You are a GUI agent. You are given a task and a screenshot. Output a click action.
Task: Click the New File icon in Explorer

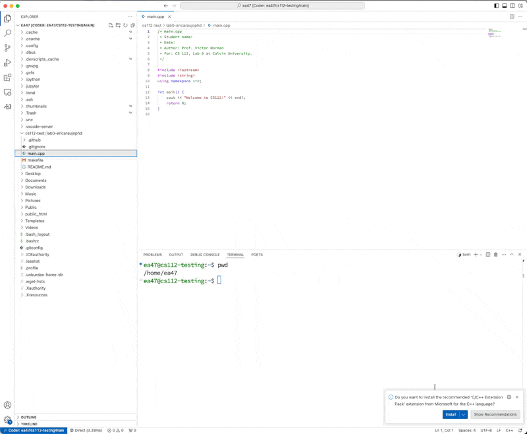pos(111,25)
